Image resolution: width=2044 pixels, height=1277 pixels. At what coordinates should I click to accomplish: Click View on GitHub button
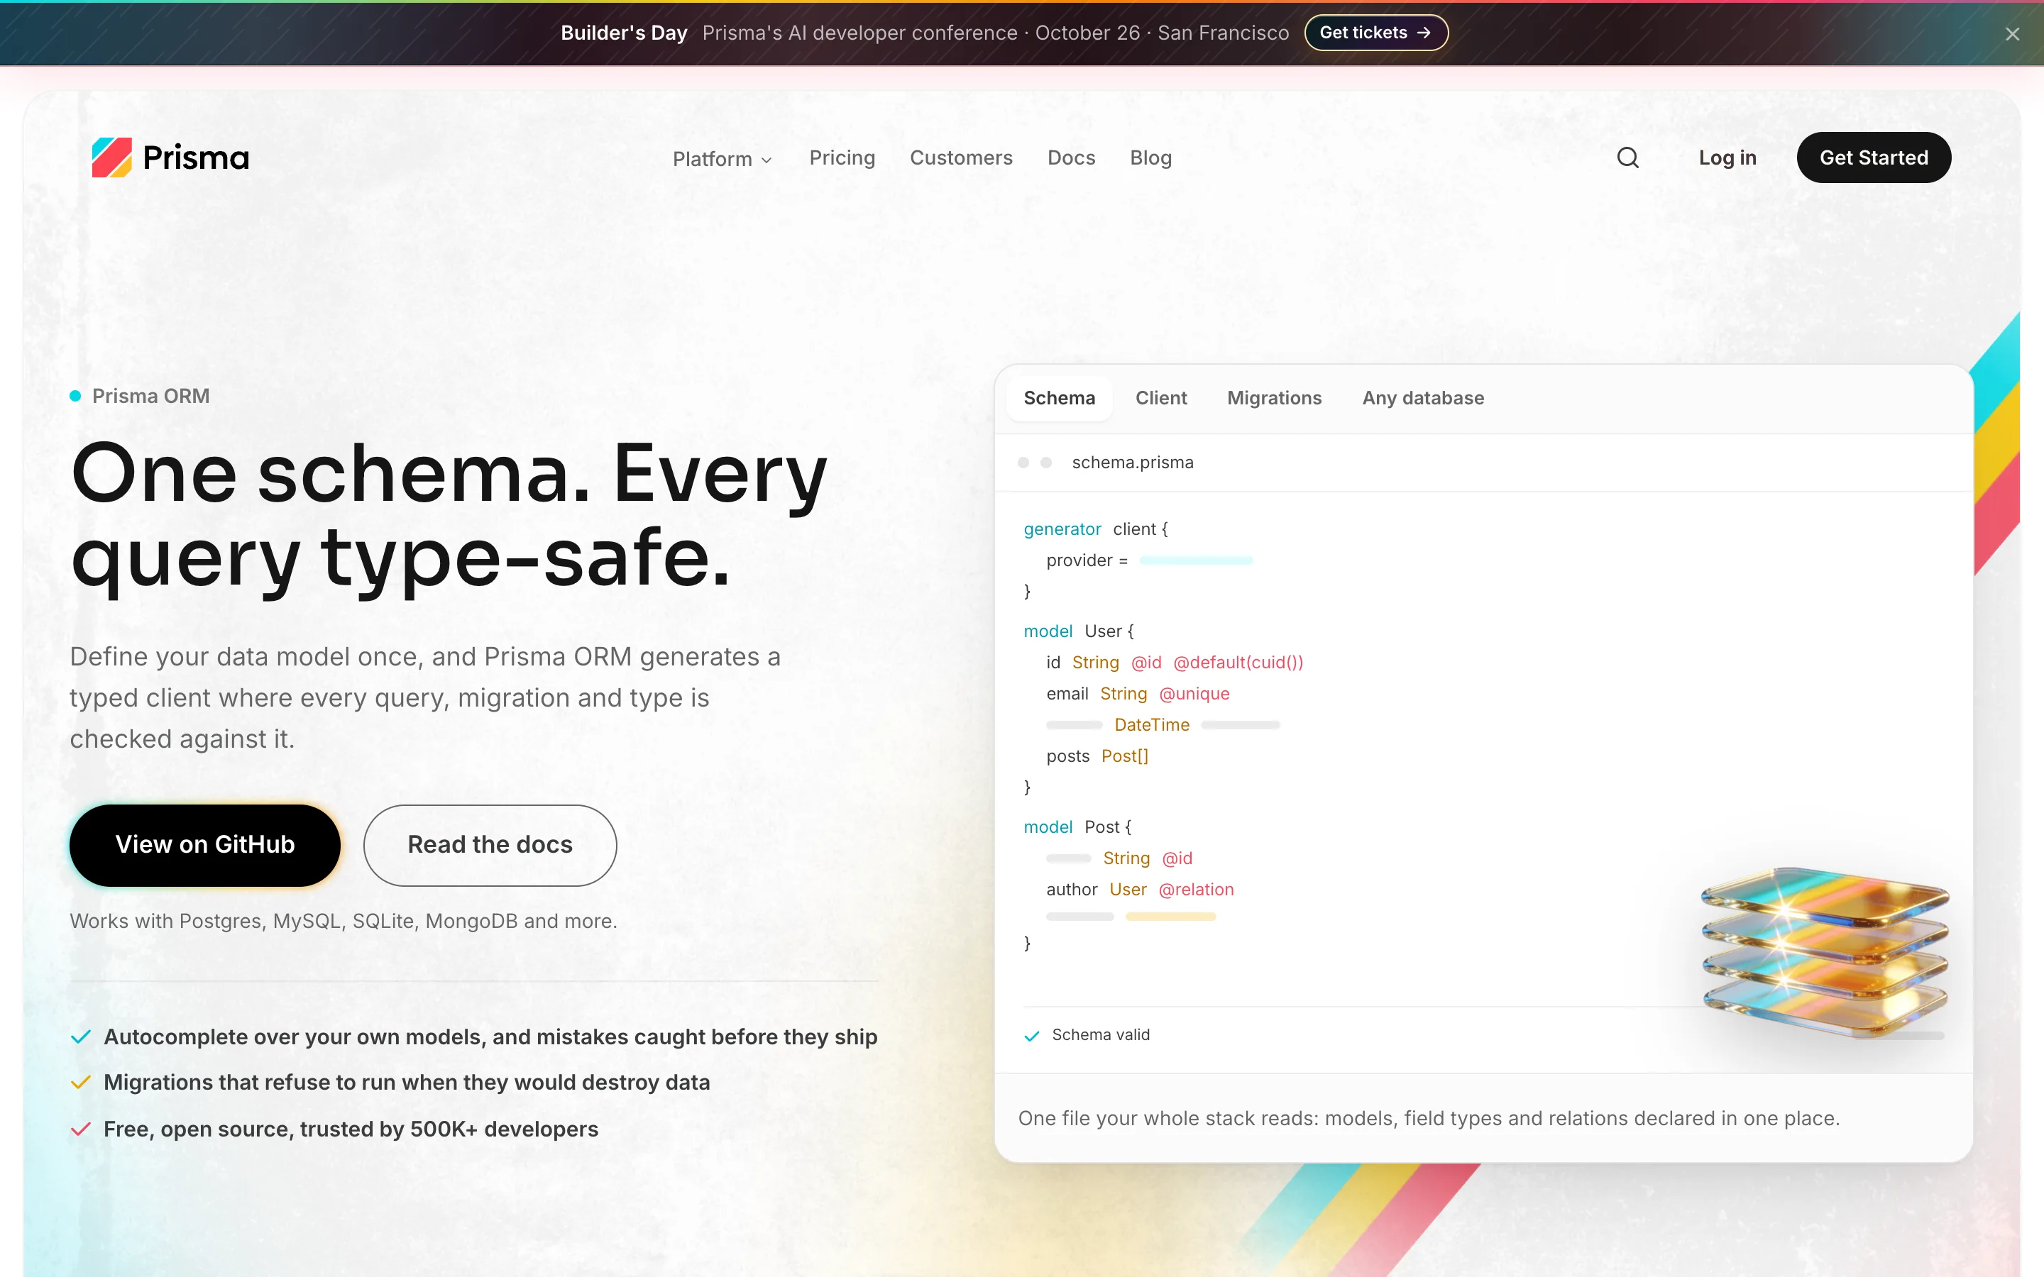point(205,844)
